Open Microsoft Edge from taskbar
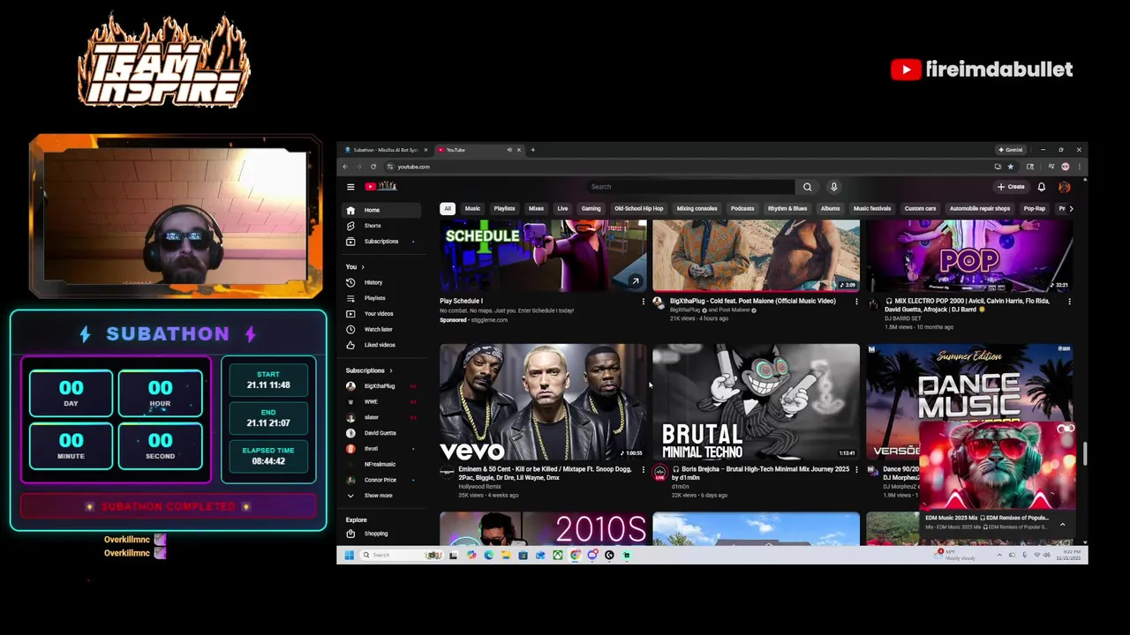1130x635 pixels. tap(488, 555)
